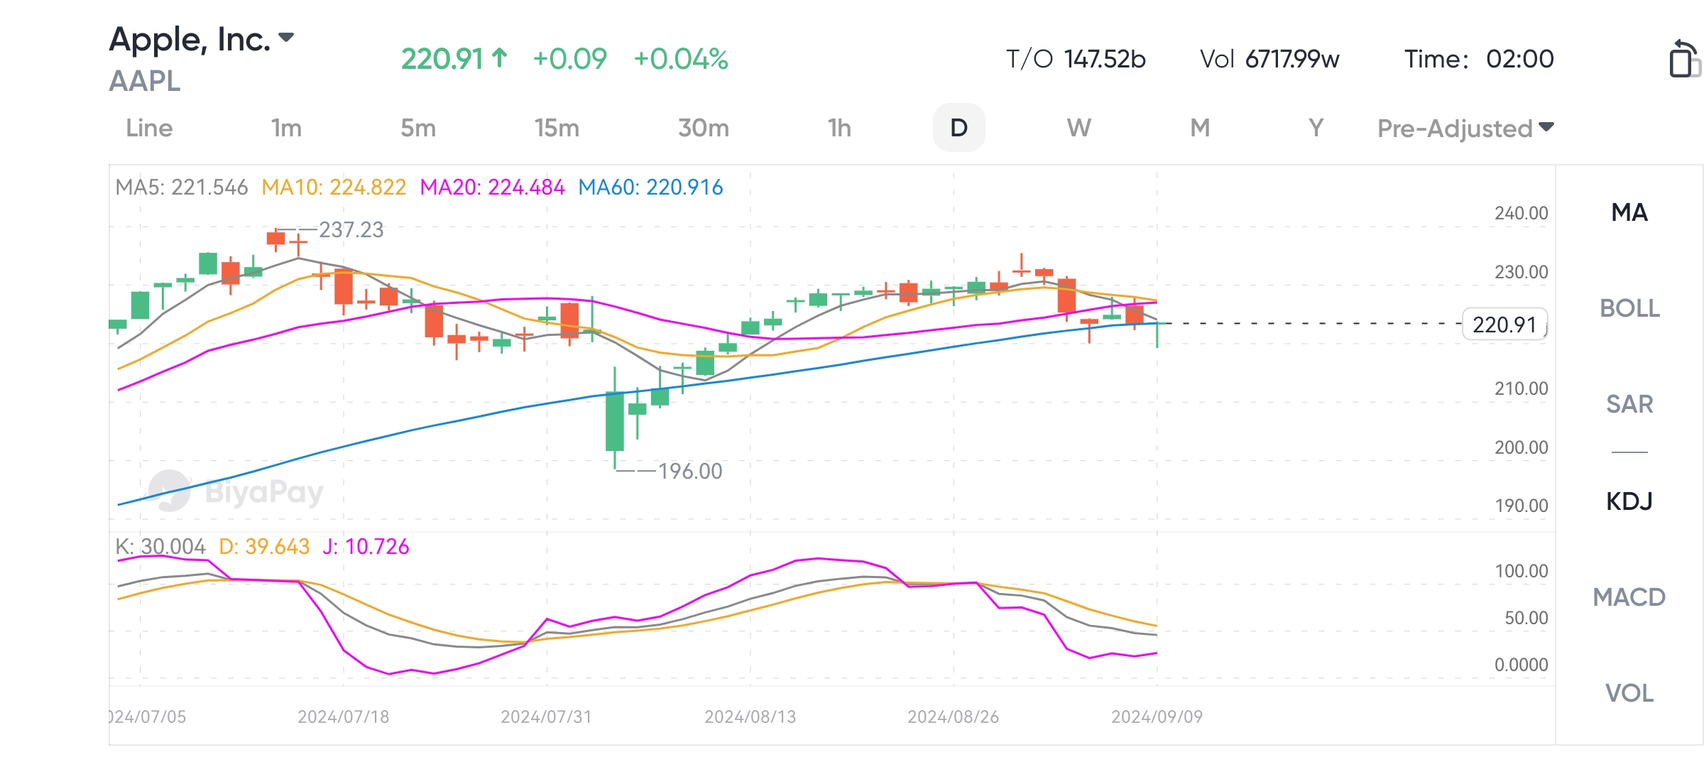Click the AAPL ticker symbol

145,81
